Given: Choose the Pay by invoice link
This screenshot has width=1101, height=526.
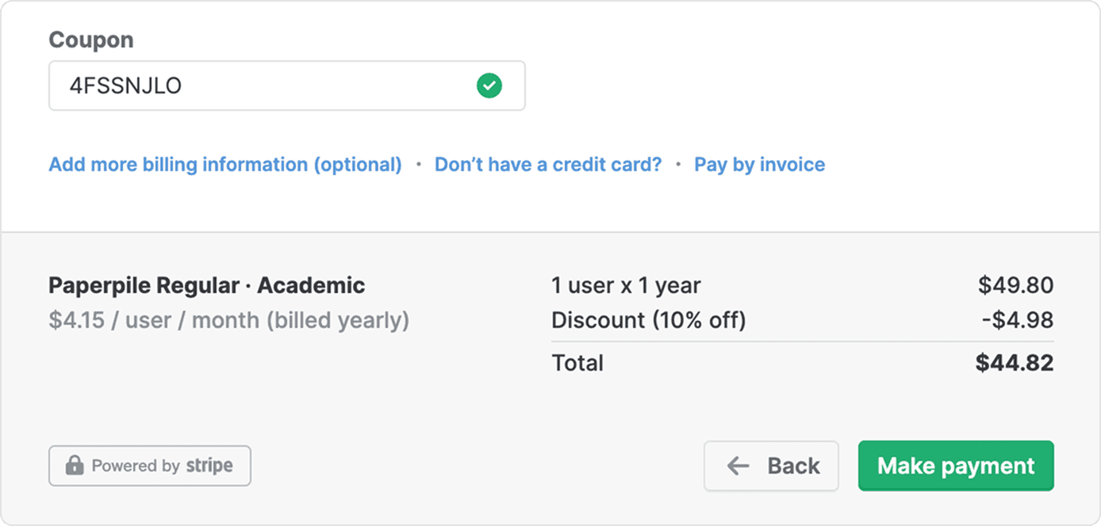Looking at the screenshot, I should tap(759, 165).
